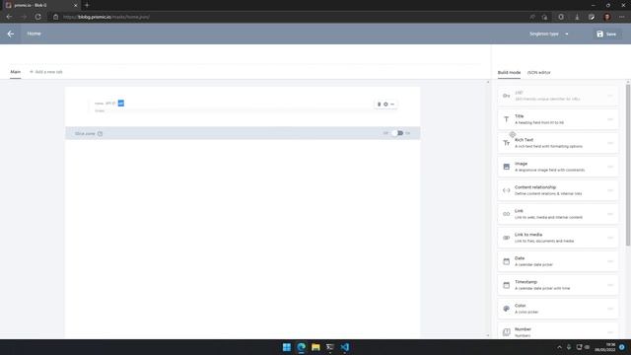Viewport: 631px width, 355px height.
Task: Select the Timestamp field icon
Action: tap(506, 285)
